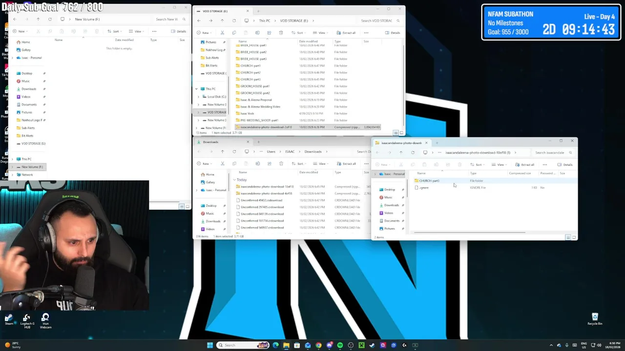The width and height of the screenshot is (625, 351).
Task: Toggle Details pane in VOD STORAGE window
Action: (x=393, y=33)
